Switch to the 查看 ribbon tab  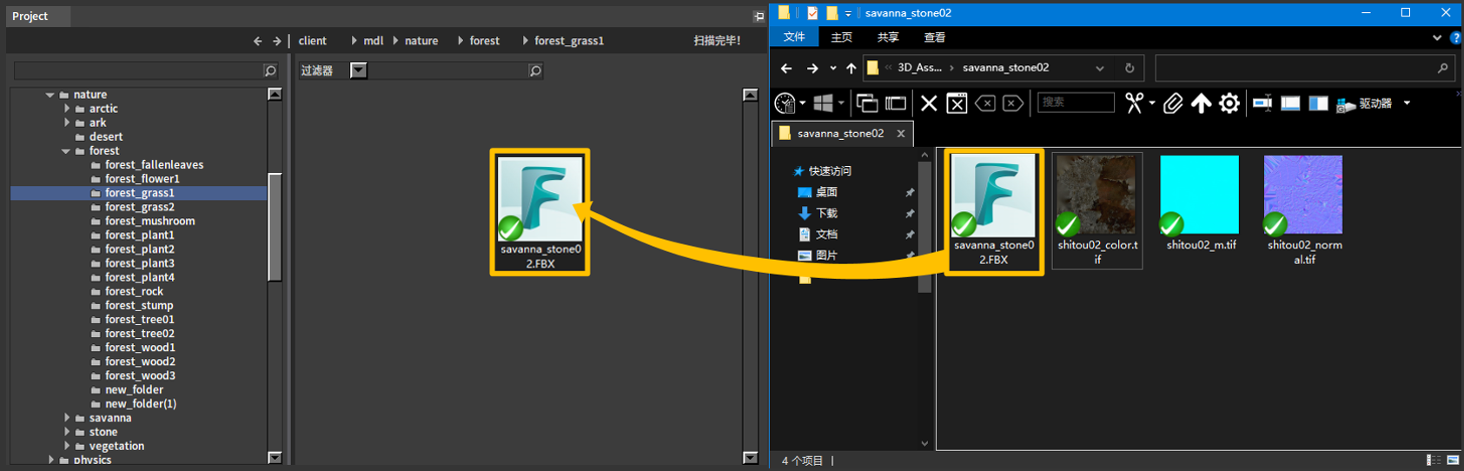click(x=934, y=37)
